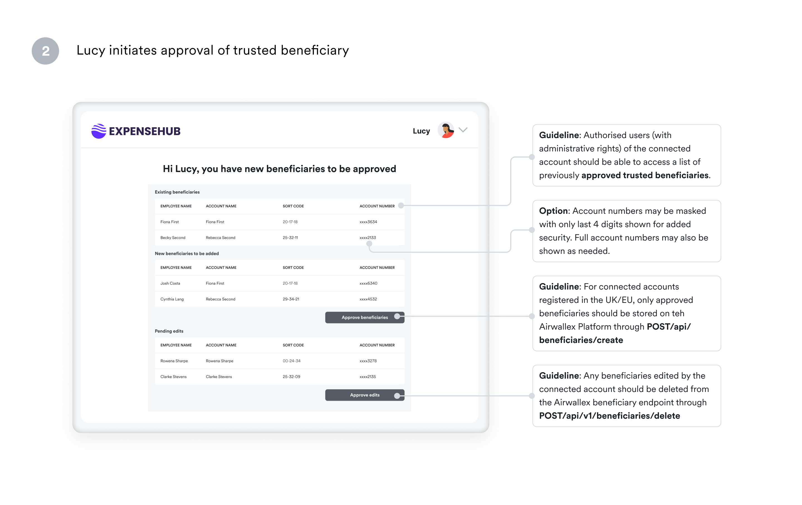Click the masked account number xxxx3634

368,222
